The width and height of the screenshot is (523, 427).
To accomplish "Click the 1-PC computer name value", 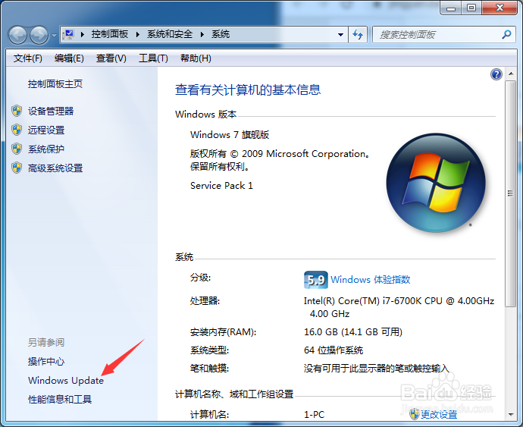I will 314,415.
